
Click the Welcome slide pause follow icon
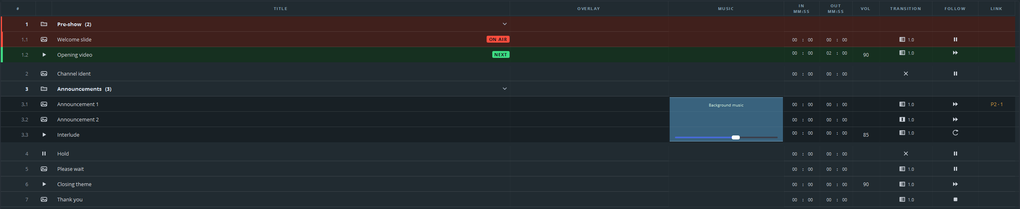click(x=955, y=39)
